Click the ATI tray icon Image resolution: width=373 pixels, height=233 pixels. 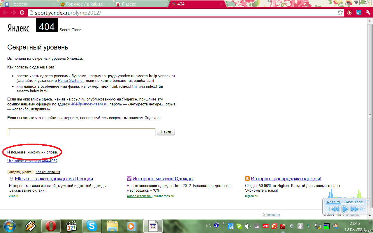(x=265, y=226)
